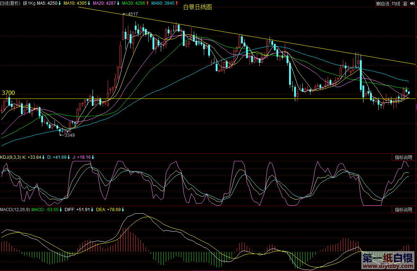
Task: Click the 3700 horizontal support level label
Action: click(8, 93)
